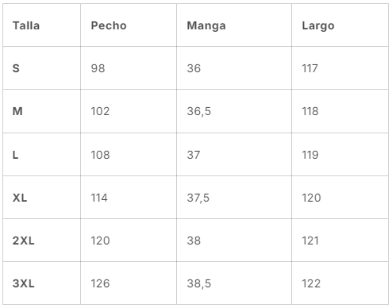
Task: Click the Pecho value 126
Action: pos(100,283)
